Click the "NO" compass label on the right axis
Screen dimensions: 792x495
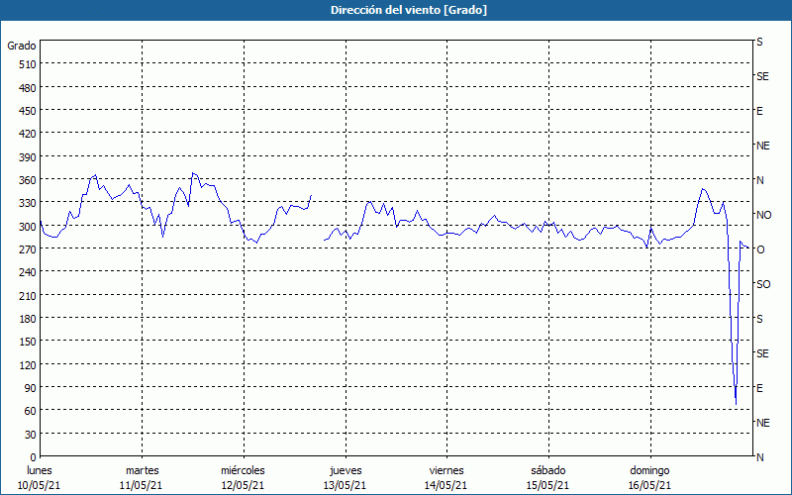pos(763,215)
